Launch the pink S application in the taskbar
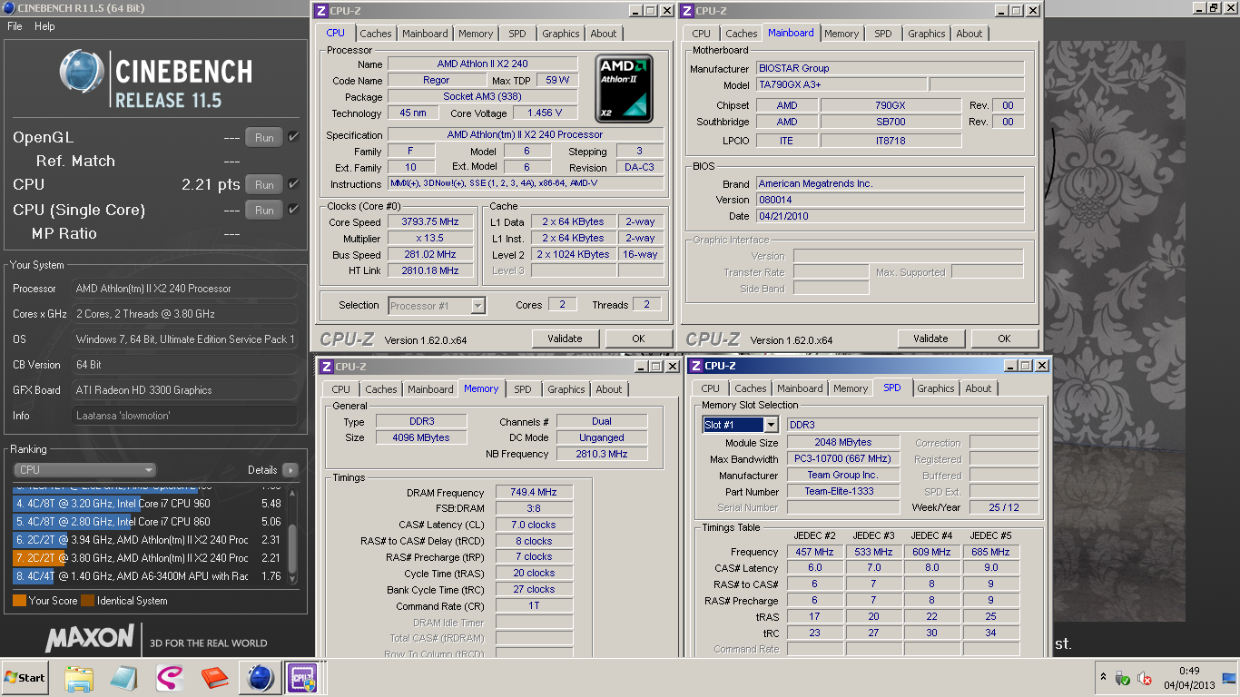 [x=170, y=677]
